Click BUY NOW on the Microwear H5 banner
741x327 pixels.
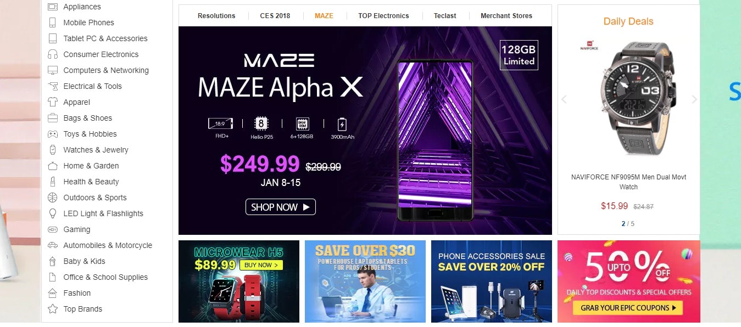(261, 265)
